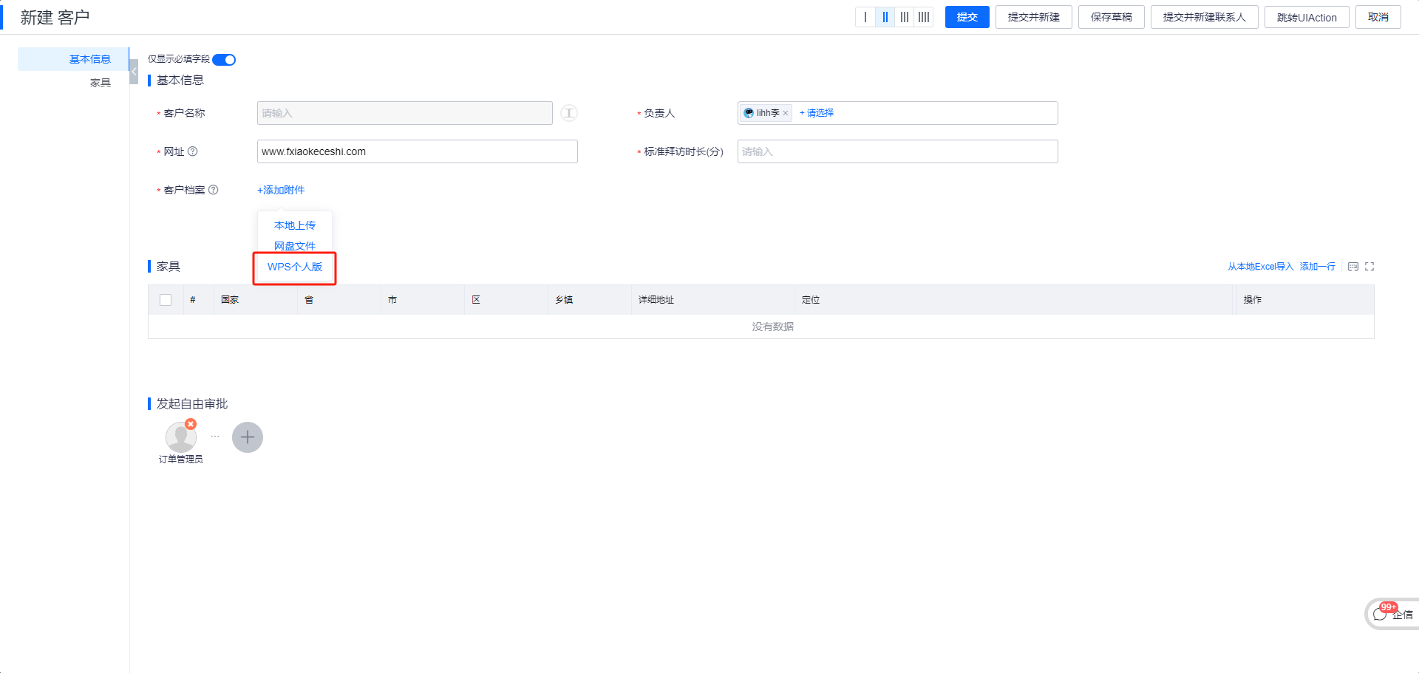This screenshot has height=673, width=1419.
Task: Switch to four-column form layout
Action: tap(924, 17)
